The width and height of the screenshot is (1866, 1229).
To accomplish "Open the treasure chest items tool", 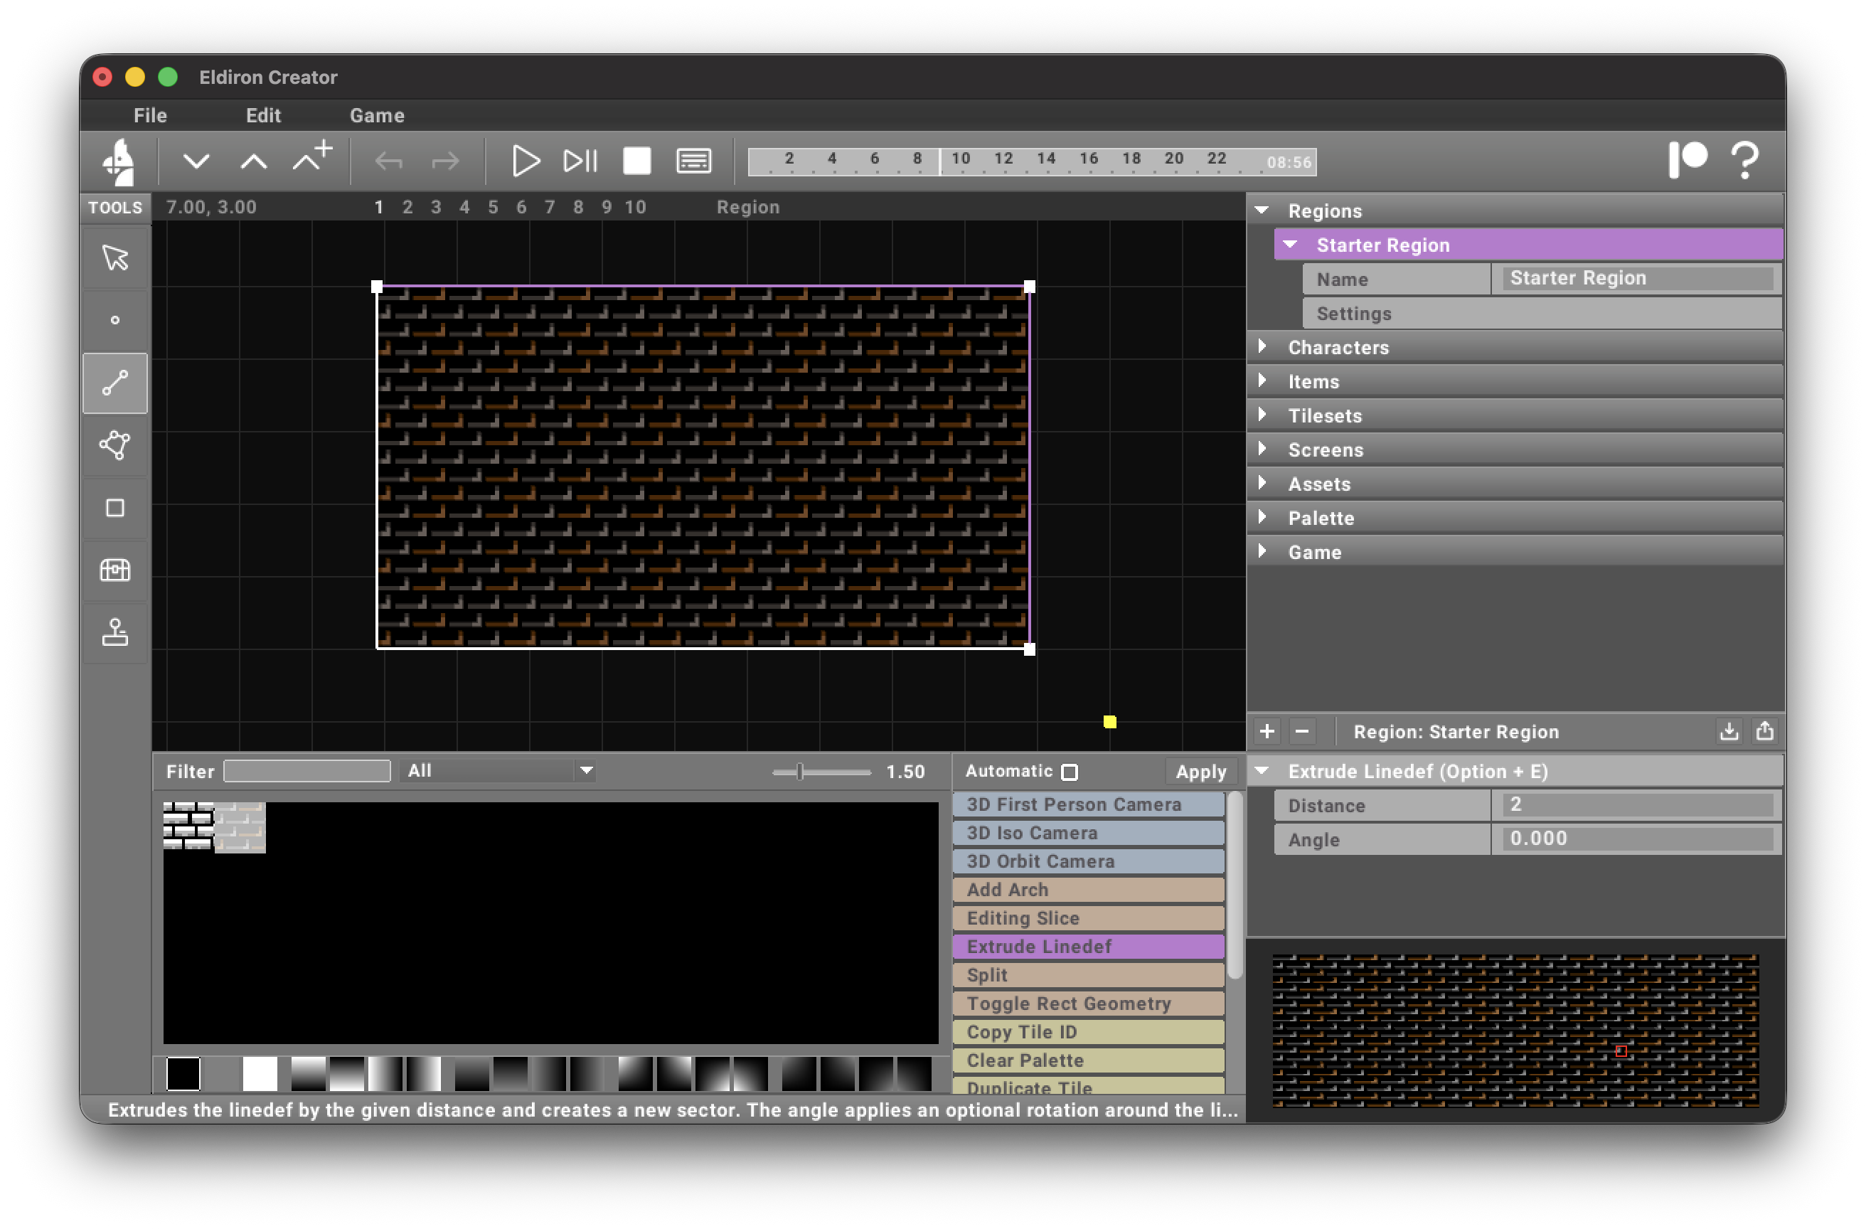I will [114, 571].
